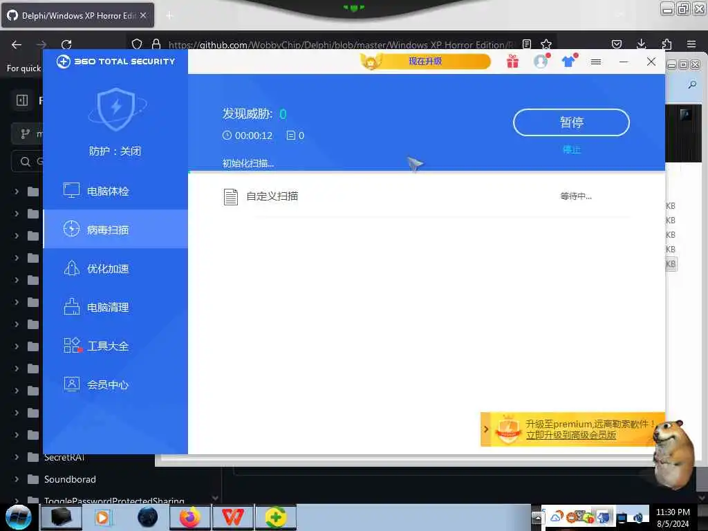Open 优化加速 speedup section

[115, 269]
